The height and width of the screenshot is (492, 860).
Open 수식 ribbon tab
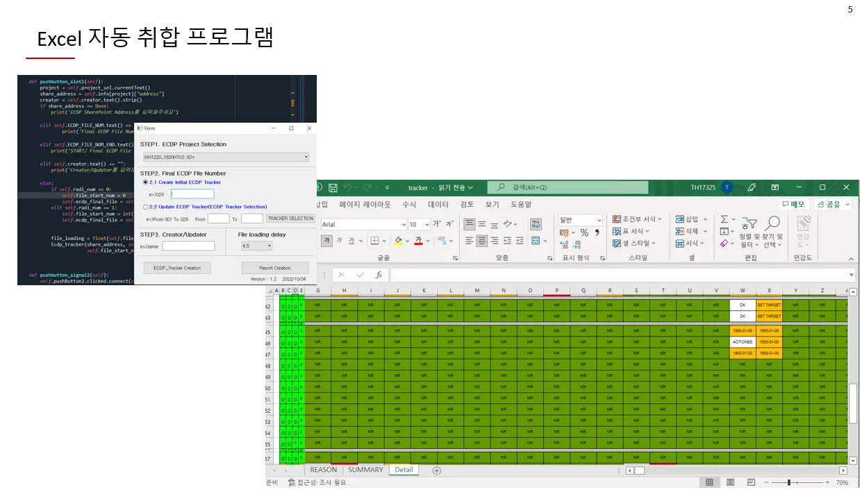(x=409, y=205)
